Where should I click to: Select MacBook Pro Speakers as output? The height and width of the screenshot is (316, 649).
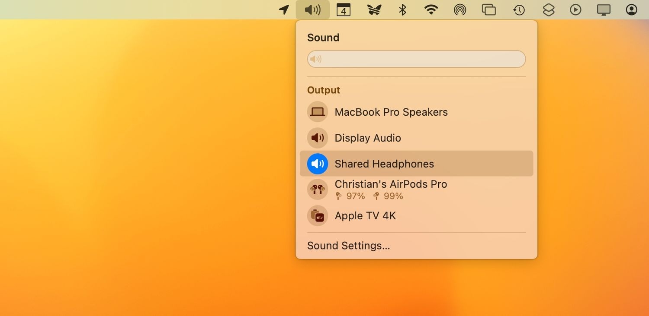pos(416,112)
